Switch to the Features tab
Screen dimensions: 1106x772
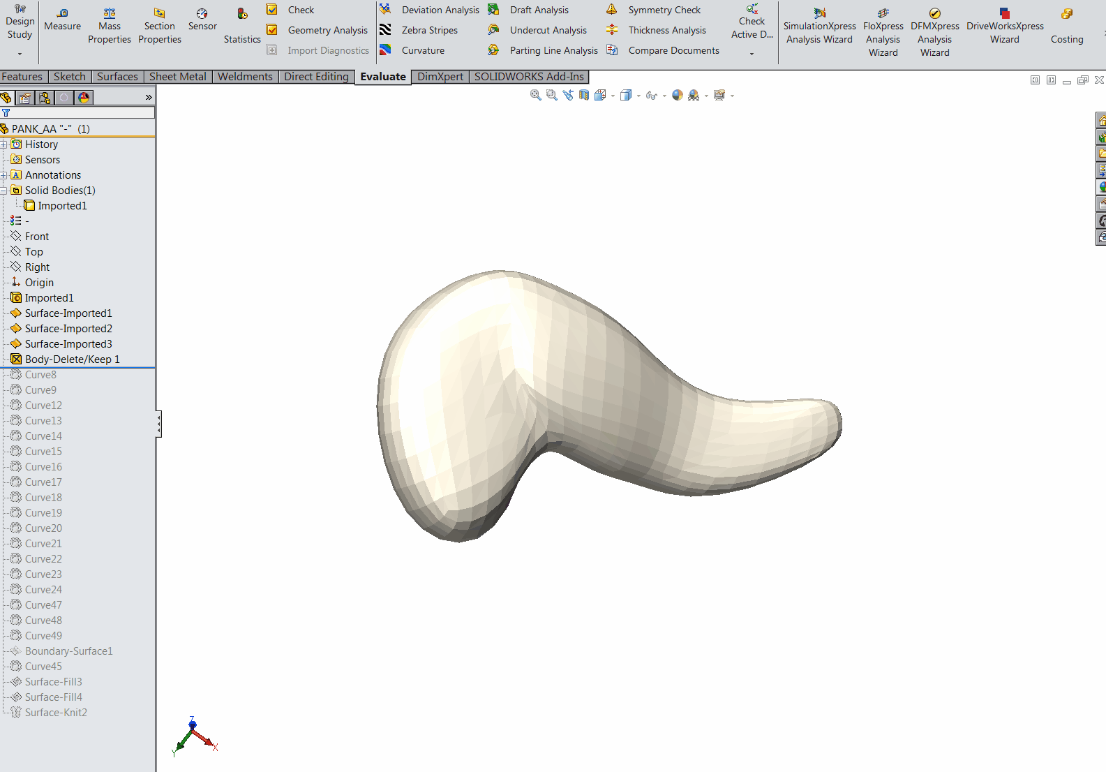tap(22, 77)
